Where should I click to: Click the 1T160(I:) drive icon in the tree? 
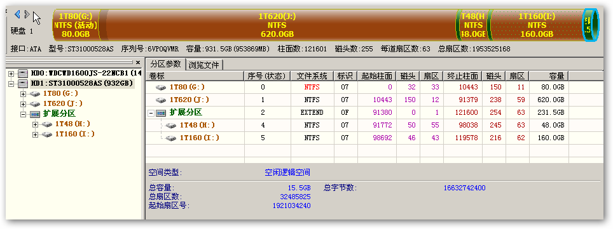(x=47, y=134)
